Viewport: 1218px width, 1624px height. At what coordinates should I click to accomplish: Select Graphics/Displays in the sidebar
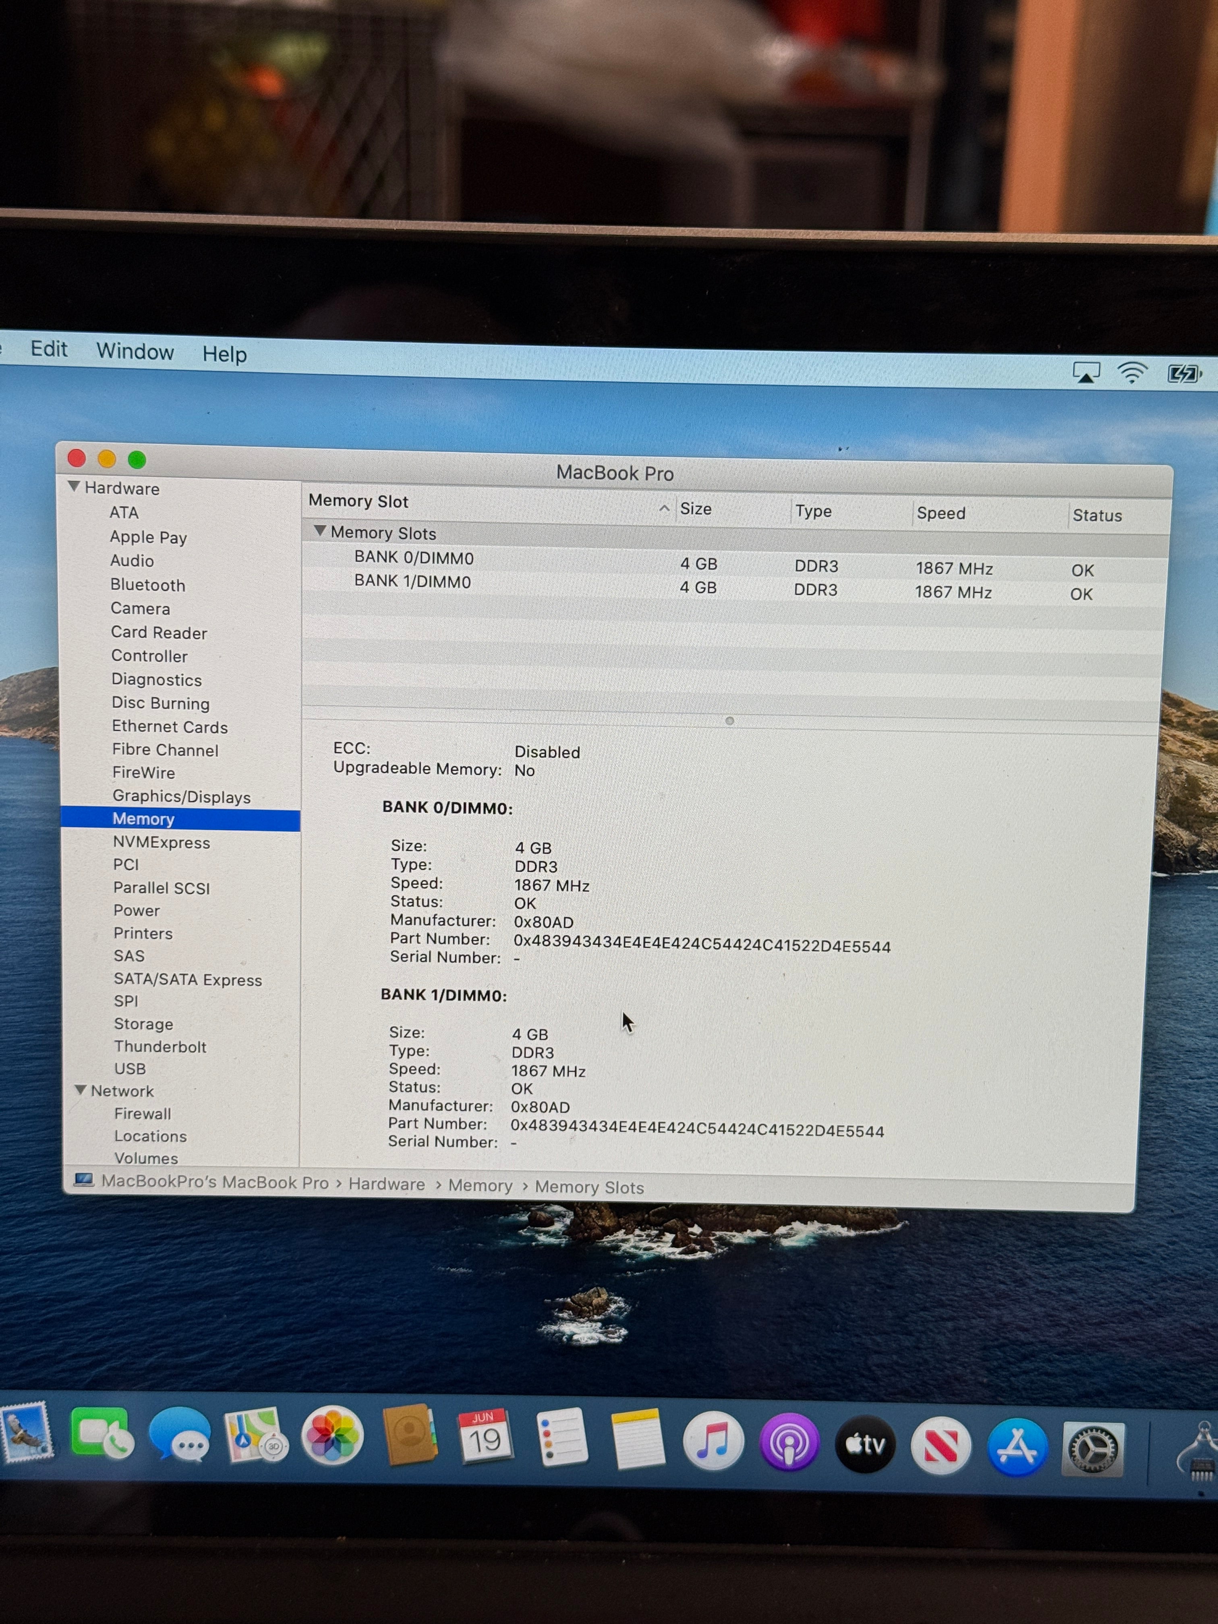click(x=181, y=797)
